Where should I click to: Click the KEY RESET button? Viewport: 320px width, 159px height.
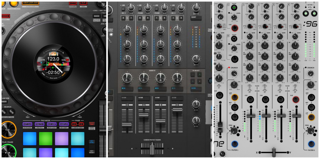point(92,152)
